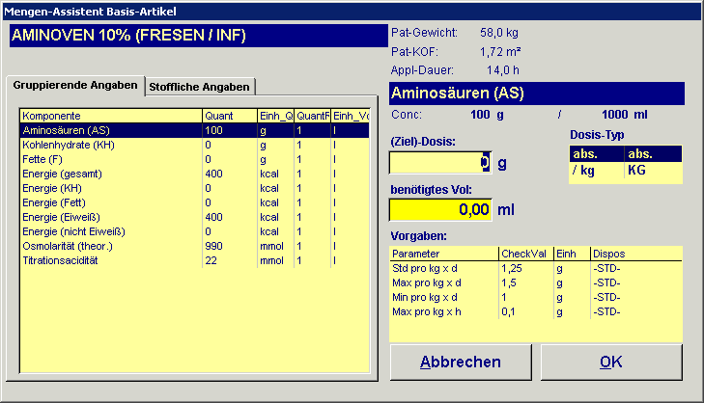
Task: Select the Titrationsacidität row
Action: [x=194, y=260]
